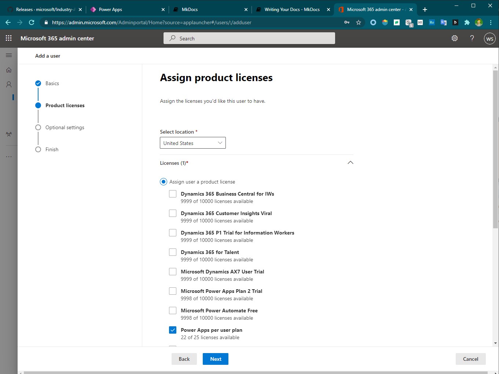Check Microsoft Power Automate Free license
499x374 pixels.
click(x=173, y=311)
